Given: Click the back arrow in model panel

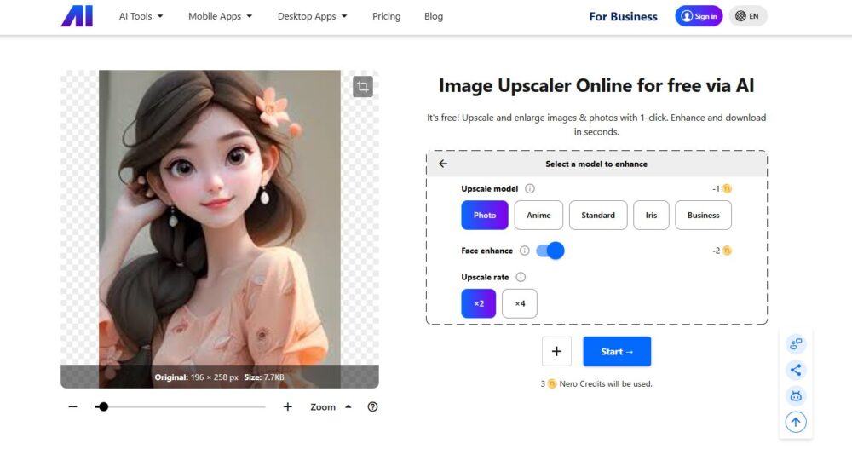Looking at the screenshot, I should click(443, 164).
